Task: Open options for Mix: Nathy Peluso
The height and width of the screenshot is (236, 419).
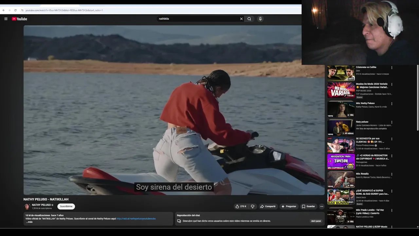Action: [392, 104]
